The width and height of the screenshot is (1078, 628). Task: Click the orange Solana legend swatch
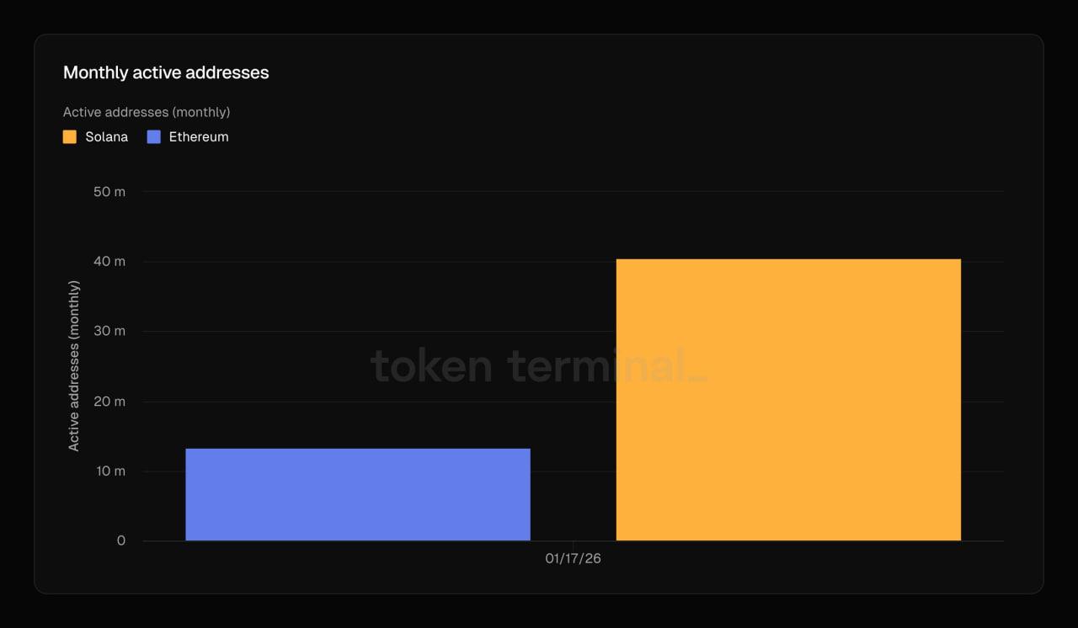70,136
